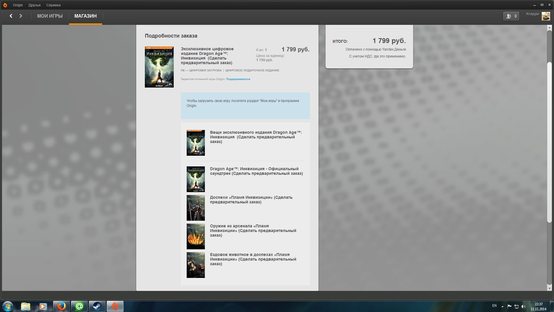554x312 pixels.
Task: Go back with the left arrow
Action: point(11,16)
